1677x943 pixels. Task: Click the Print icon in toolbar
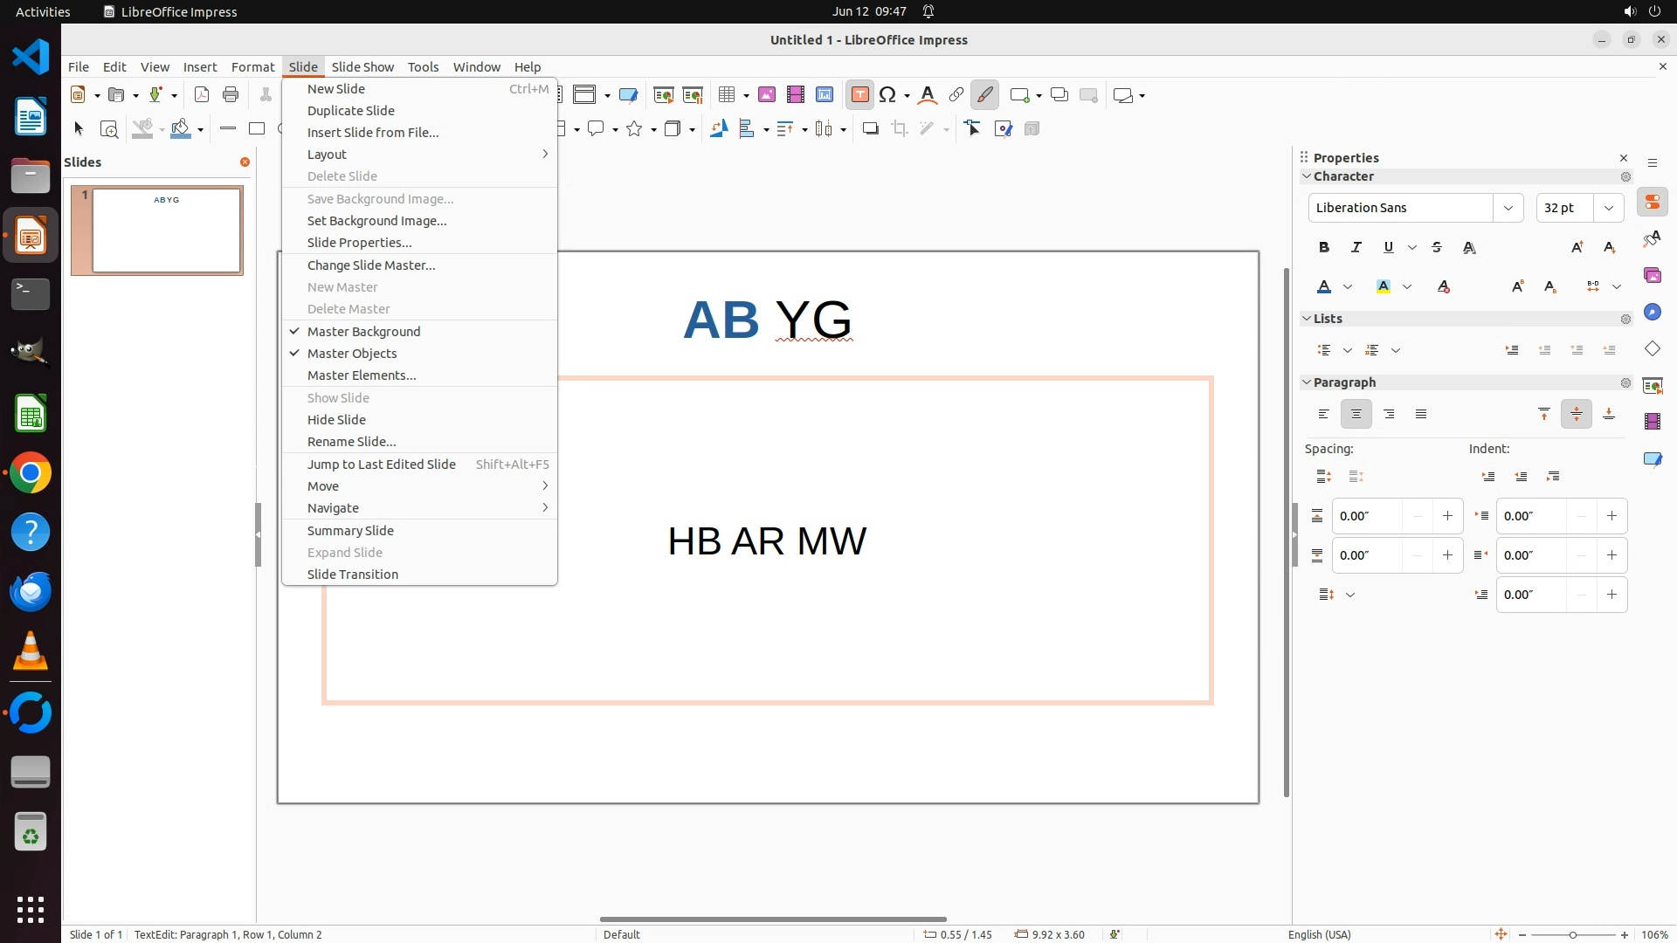[231, 95]
